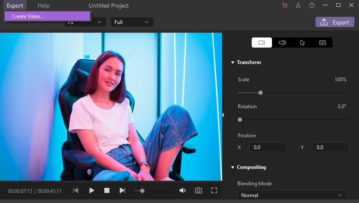
Task: Open the Fit zoom dropdown
Action: pos(85,22)
